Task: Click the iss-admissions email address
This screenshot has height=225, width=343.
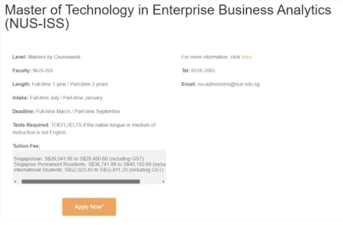Action: (x=228, y=84)
